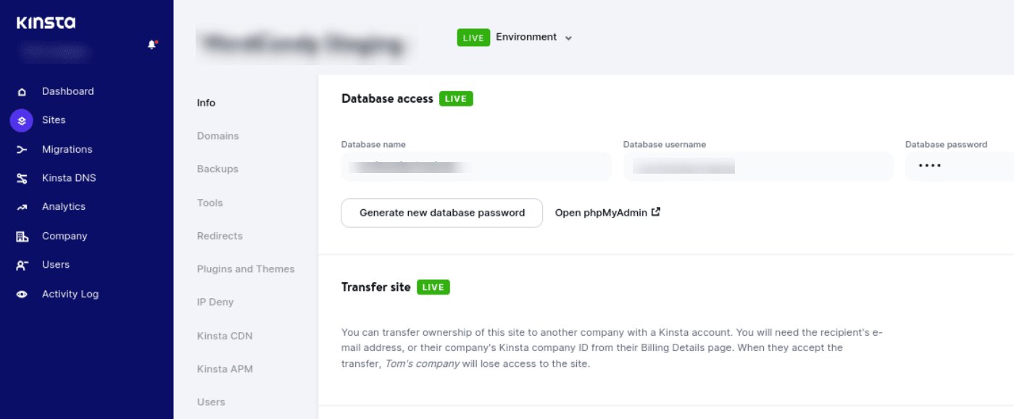Open the Sites section icon in sidebar

click(21, 120)
